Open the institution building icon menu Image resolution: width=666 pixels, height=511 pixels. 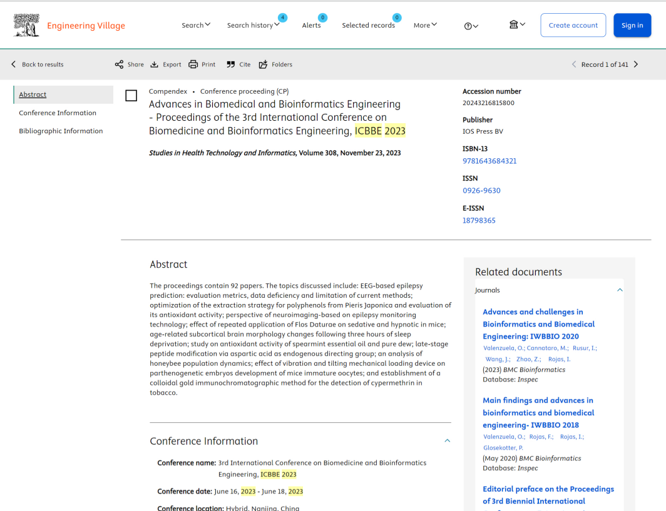coord(517,24)
